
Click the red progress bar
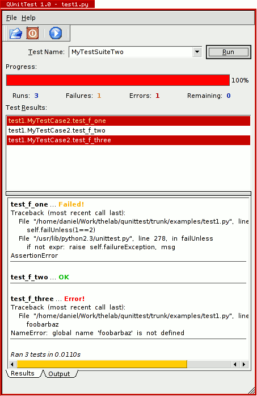pyautogui.click(x=118, y=80)
